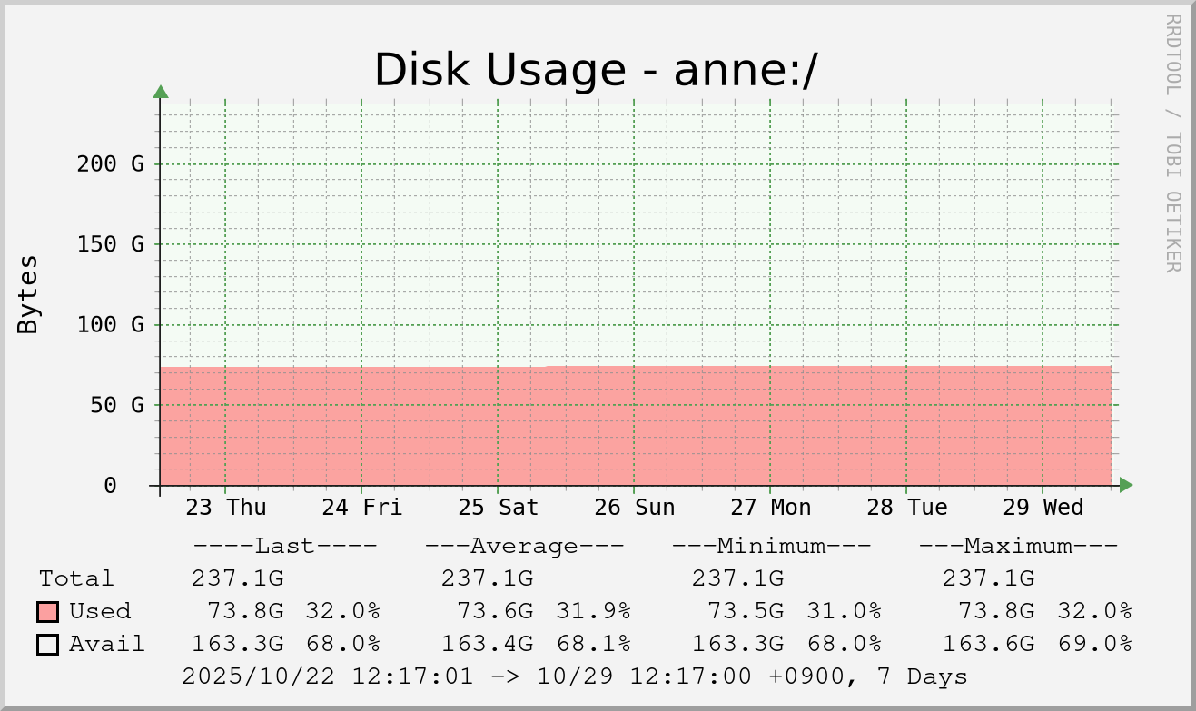Viewport: 1196px width, 711px height.
Task: Click the red used-space area in graph
Action: (x=636, y=427)
